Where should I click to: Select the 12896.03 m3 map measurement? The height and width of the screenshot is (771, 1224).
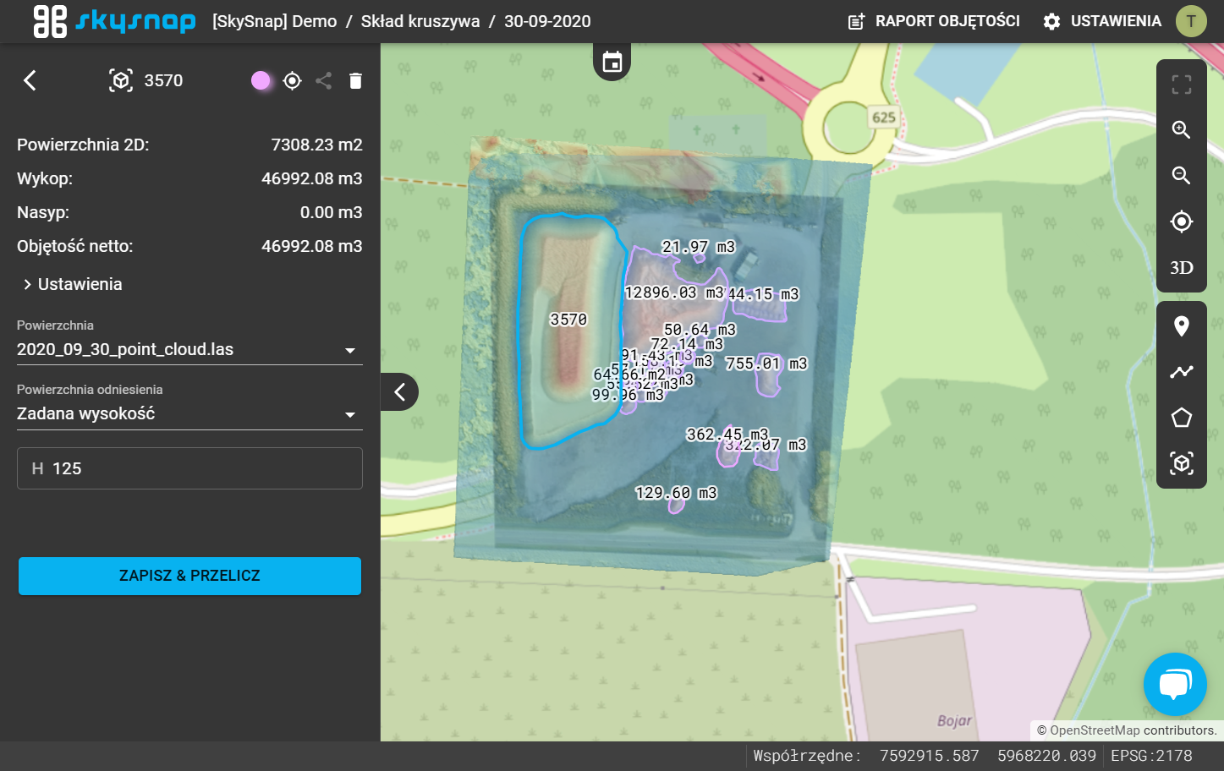[674, 293]
